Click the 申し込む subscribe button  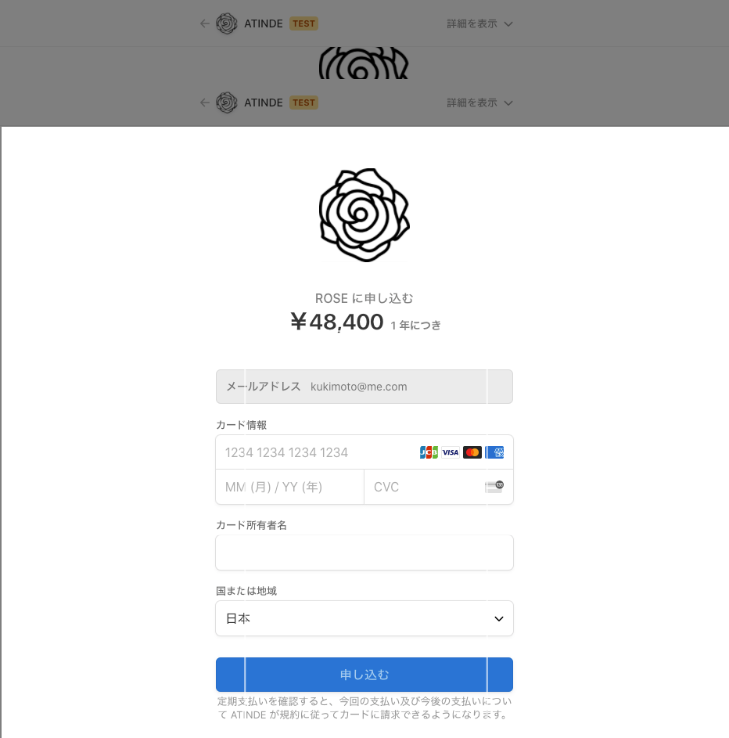point(364,675)
